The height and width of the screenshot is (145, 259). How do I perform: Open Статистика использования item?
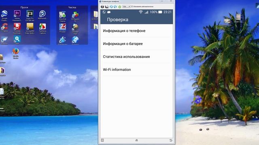[x=136, y=57]
